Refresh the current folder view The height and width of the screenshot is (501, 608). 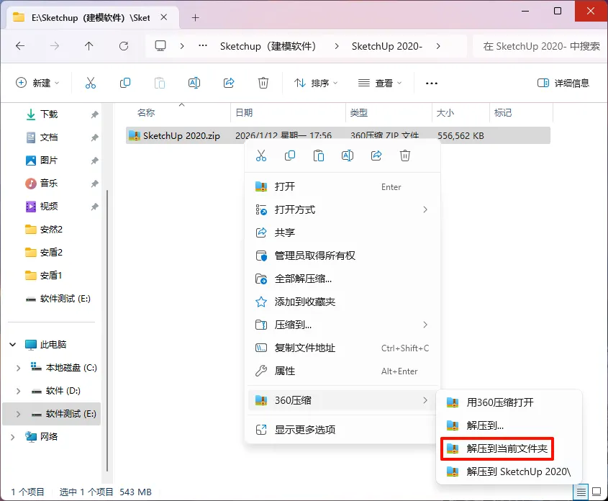coord(124,46)
